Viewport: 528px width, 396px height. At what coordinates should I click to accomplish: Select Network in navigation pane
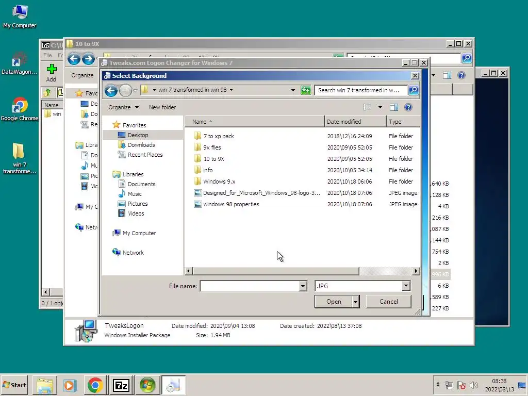133,253
